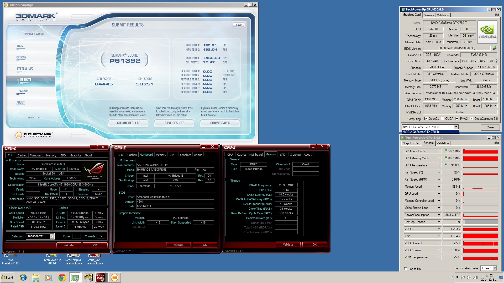The image size is (504, 283).
Task: Open the Processor #1 selection dropdown in CPU-Z
Action: pyautogui.click(x=52, y=236)
